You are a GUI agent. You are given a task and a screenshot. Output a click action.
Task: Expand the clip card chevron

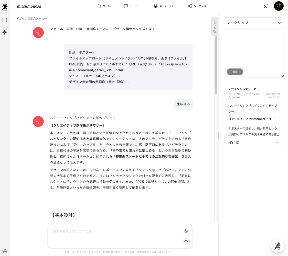click(x=277, y=143)
